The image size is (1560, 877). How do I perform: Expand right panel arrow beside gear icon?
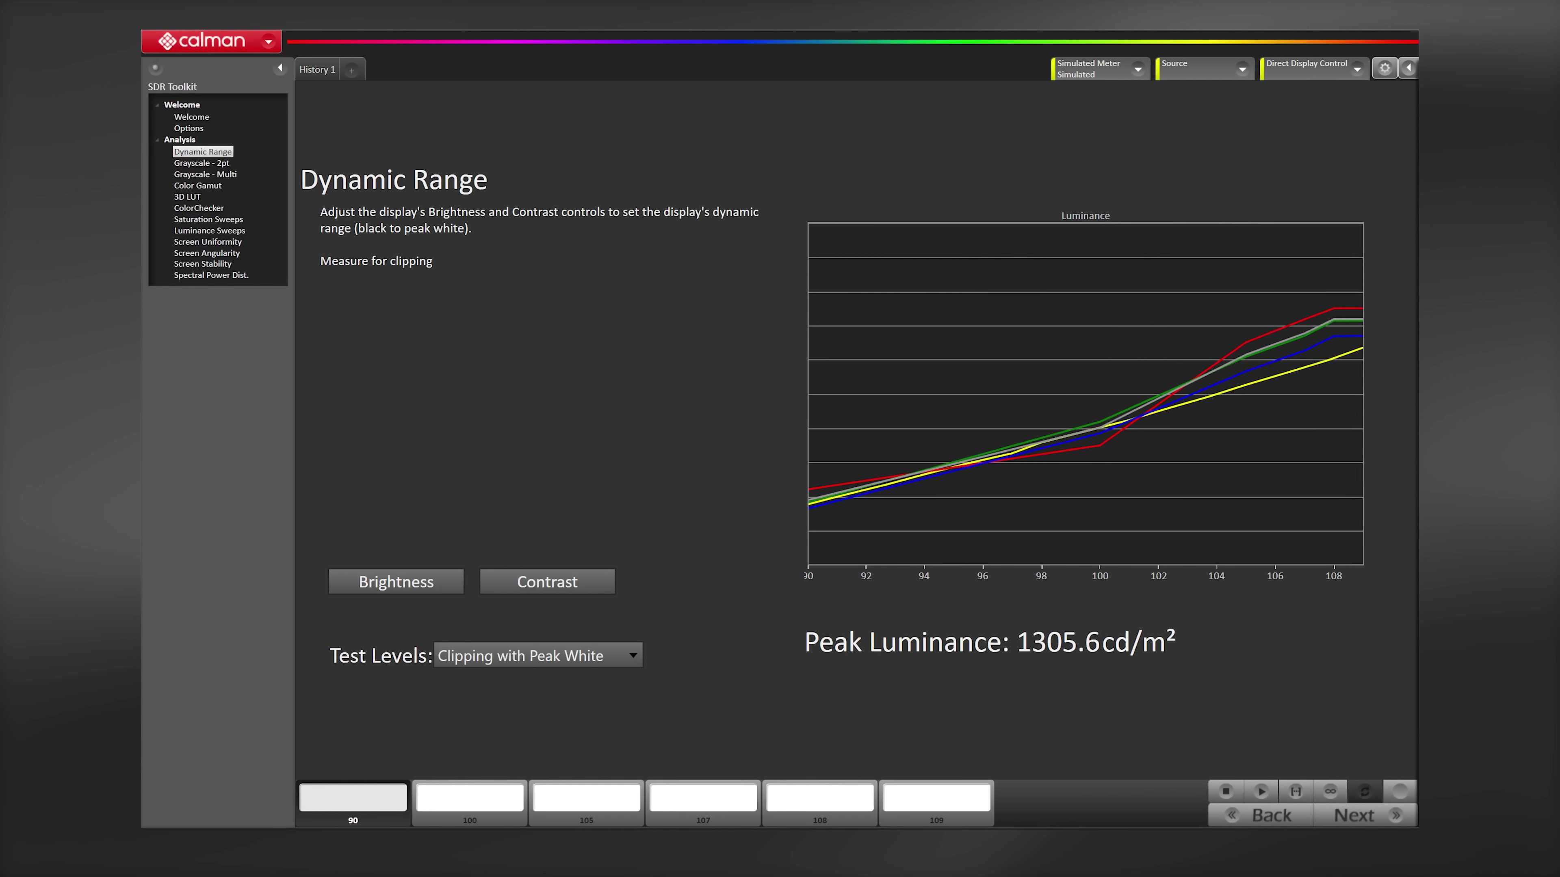tap(1408, 68)
